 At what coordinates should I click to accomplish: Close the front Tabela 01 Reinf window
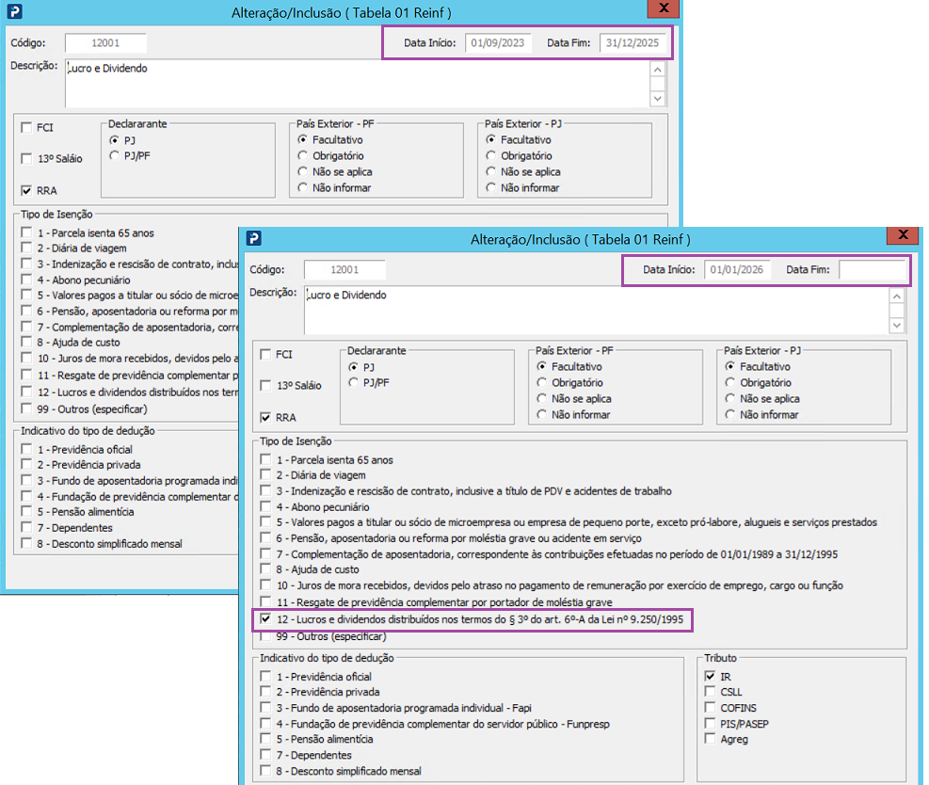pos(903,235)
